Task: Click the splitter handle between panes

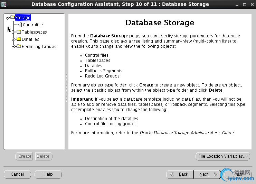Action: click(x=66, y=82)
